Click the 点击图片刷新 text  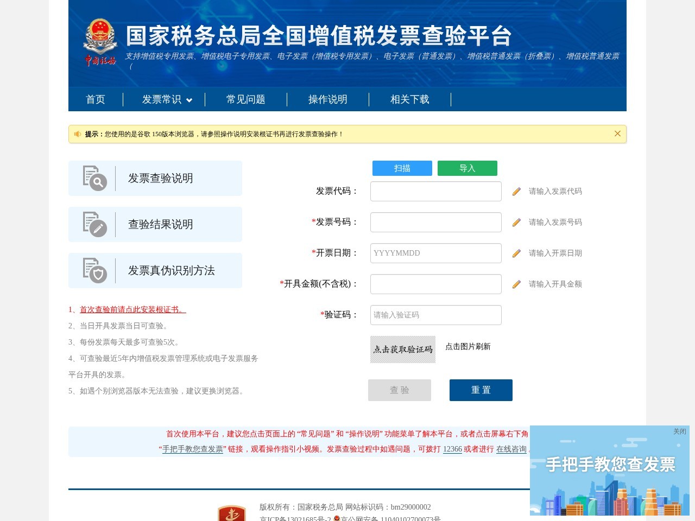468,346
